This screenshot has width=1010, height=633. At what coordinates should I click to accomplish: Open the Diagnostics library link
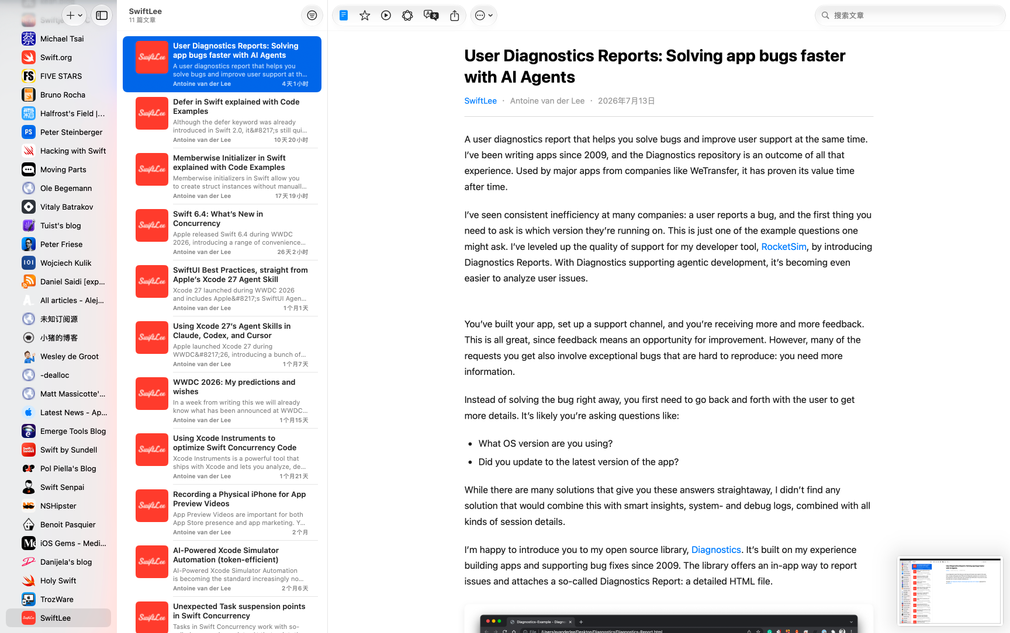716,549
